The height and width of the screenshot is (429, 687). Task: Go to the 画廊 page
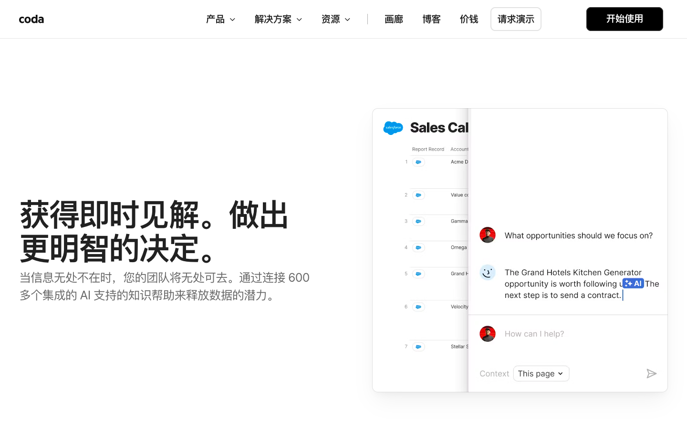pos(394,19)
